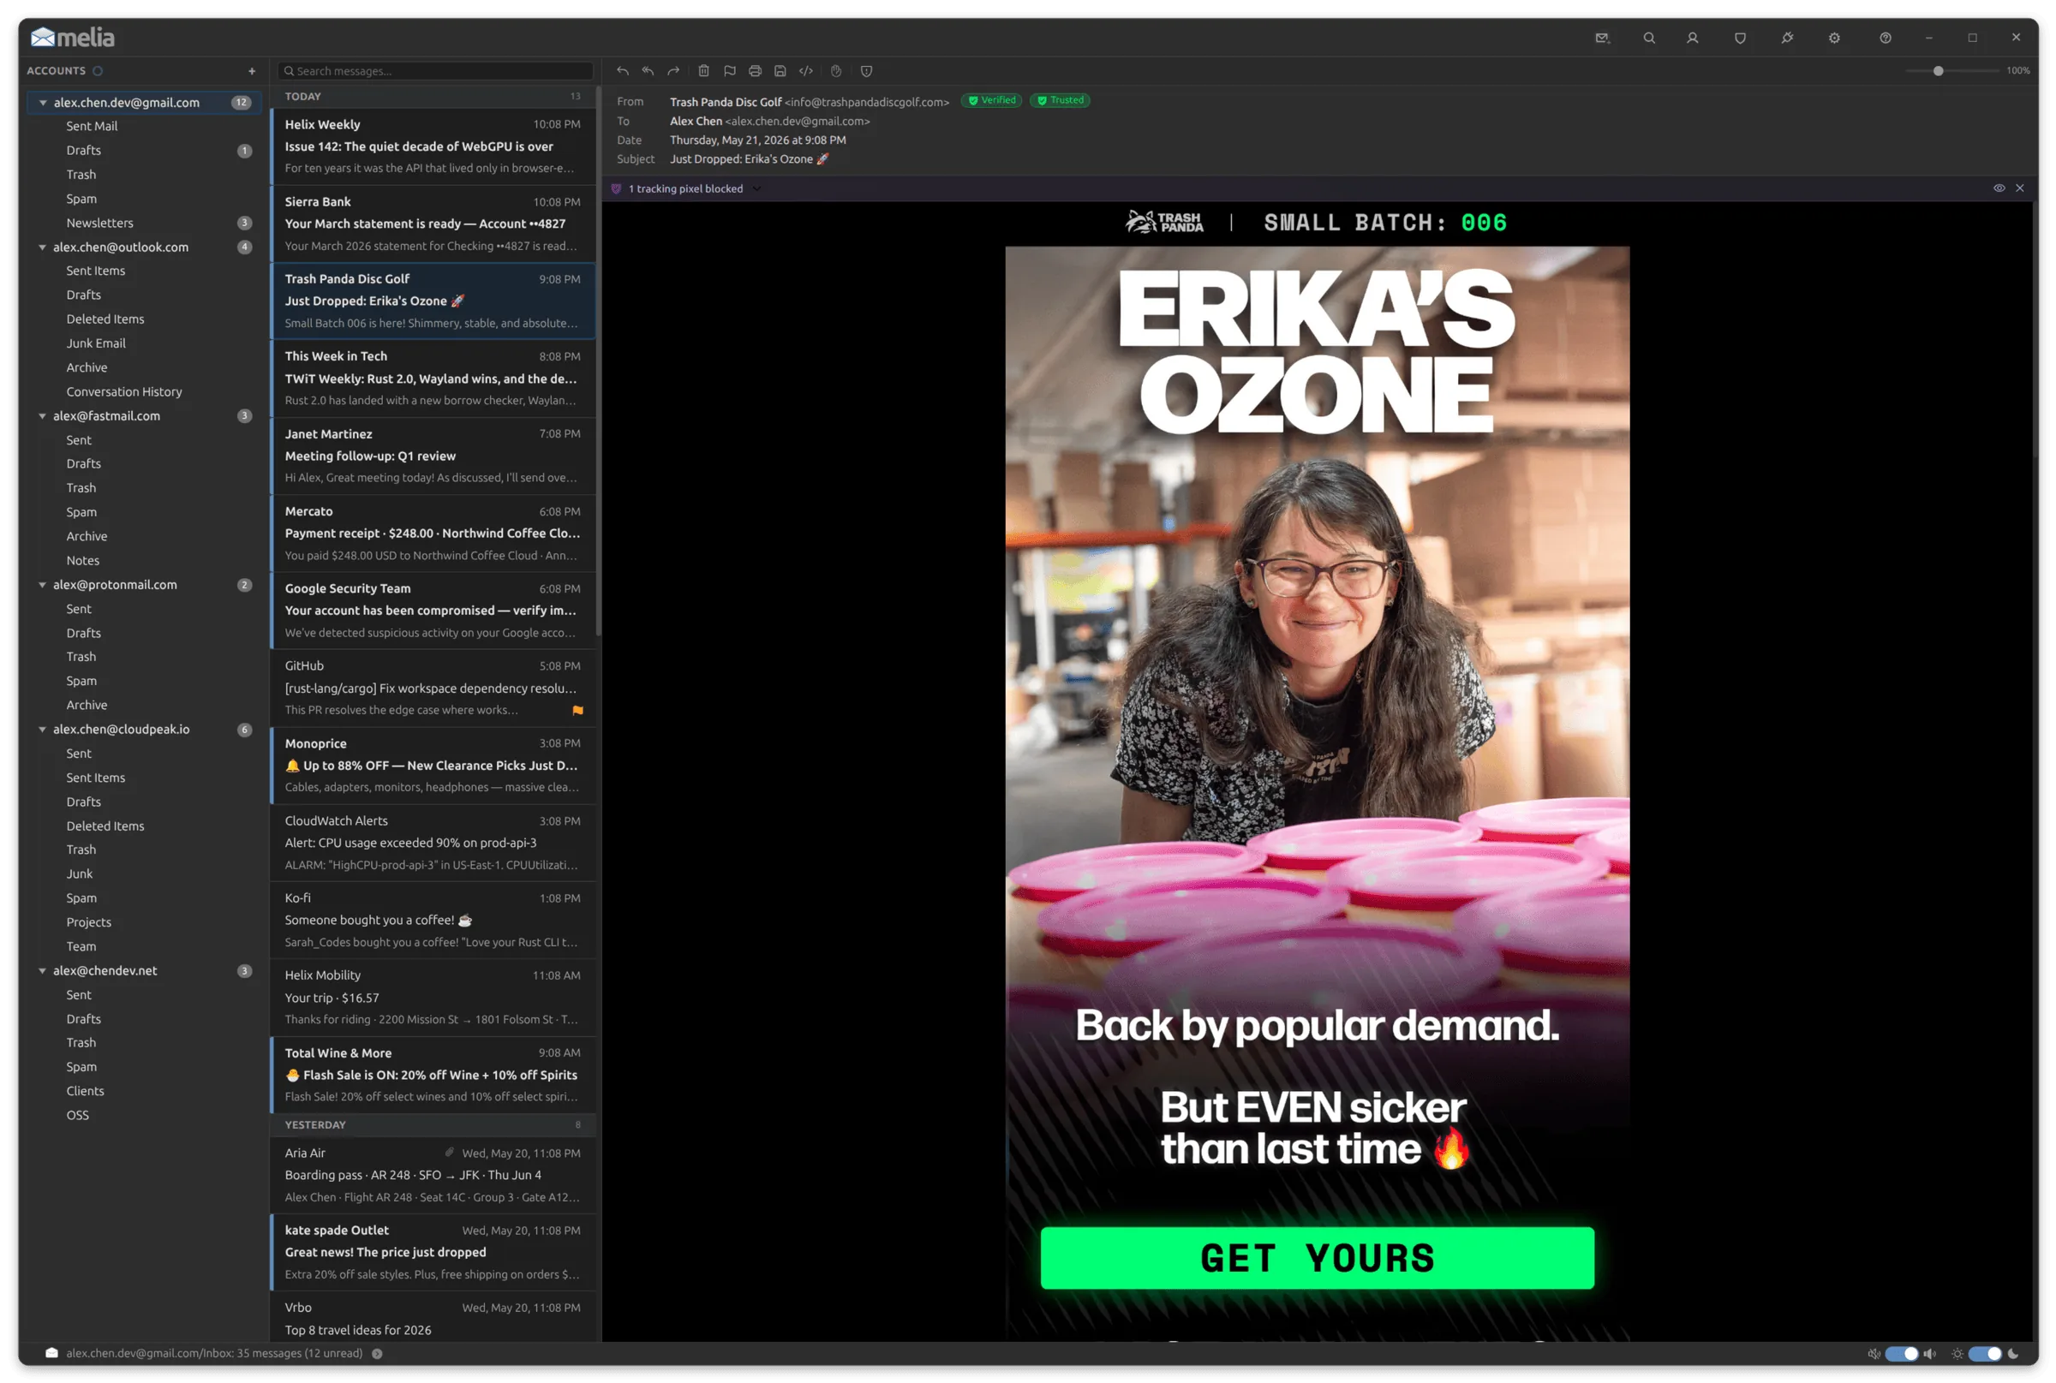Screen dimensions: 2056x1383
Task: Save the message with the floppy disk icon
Action: 780,70
